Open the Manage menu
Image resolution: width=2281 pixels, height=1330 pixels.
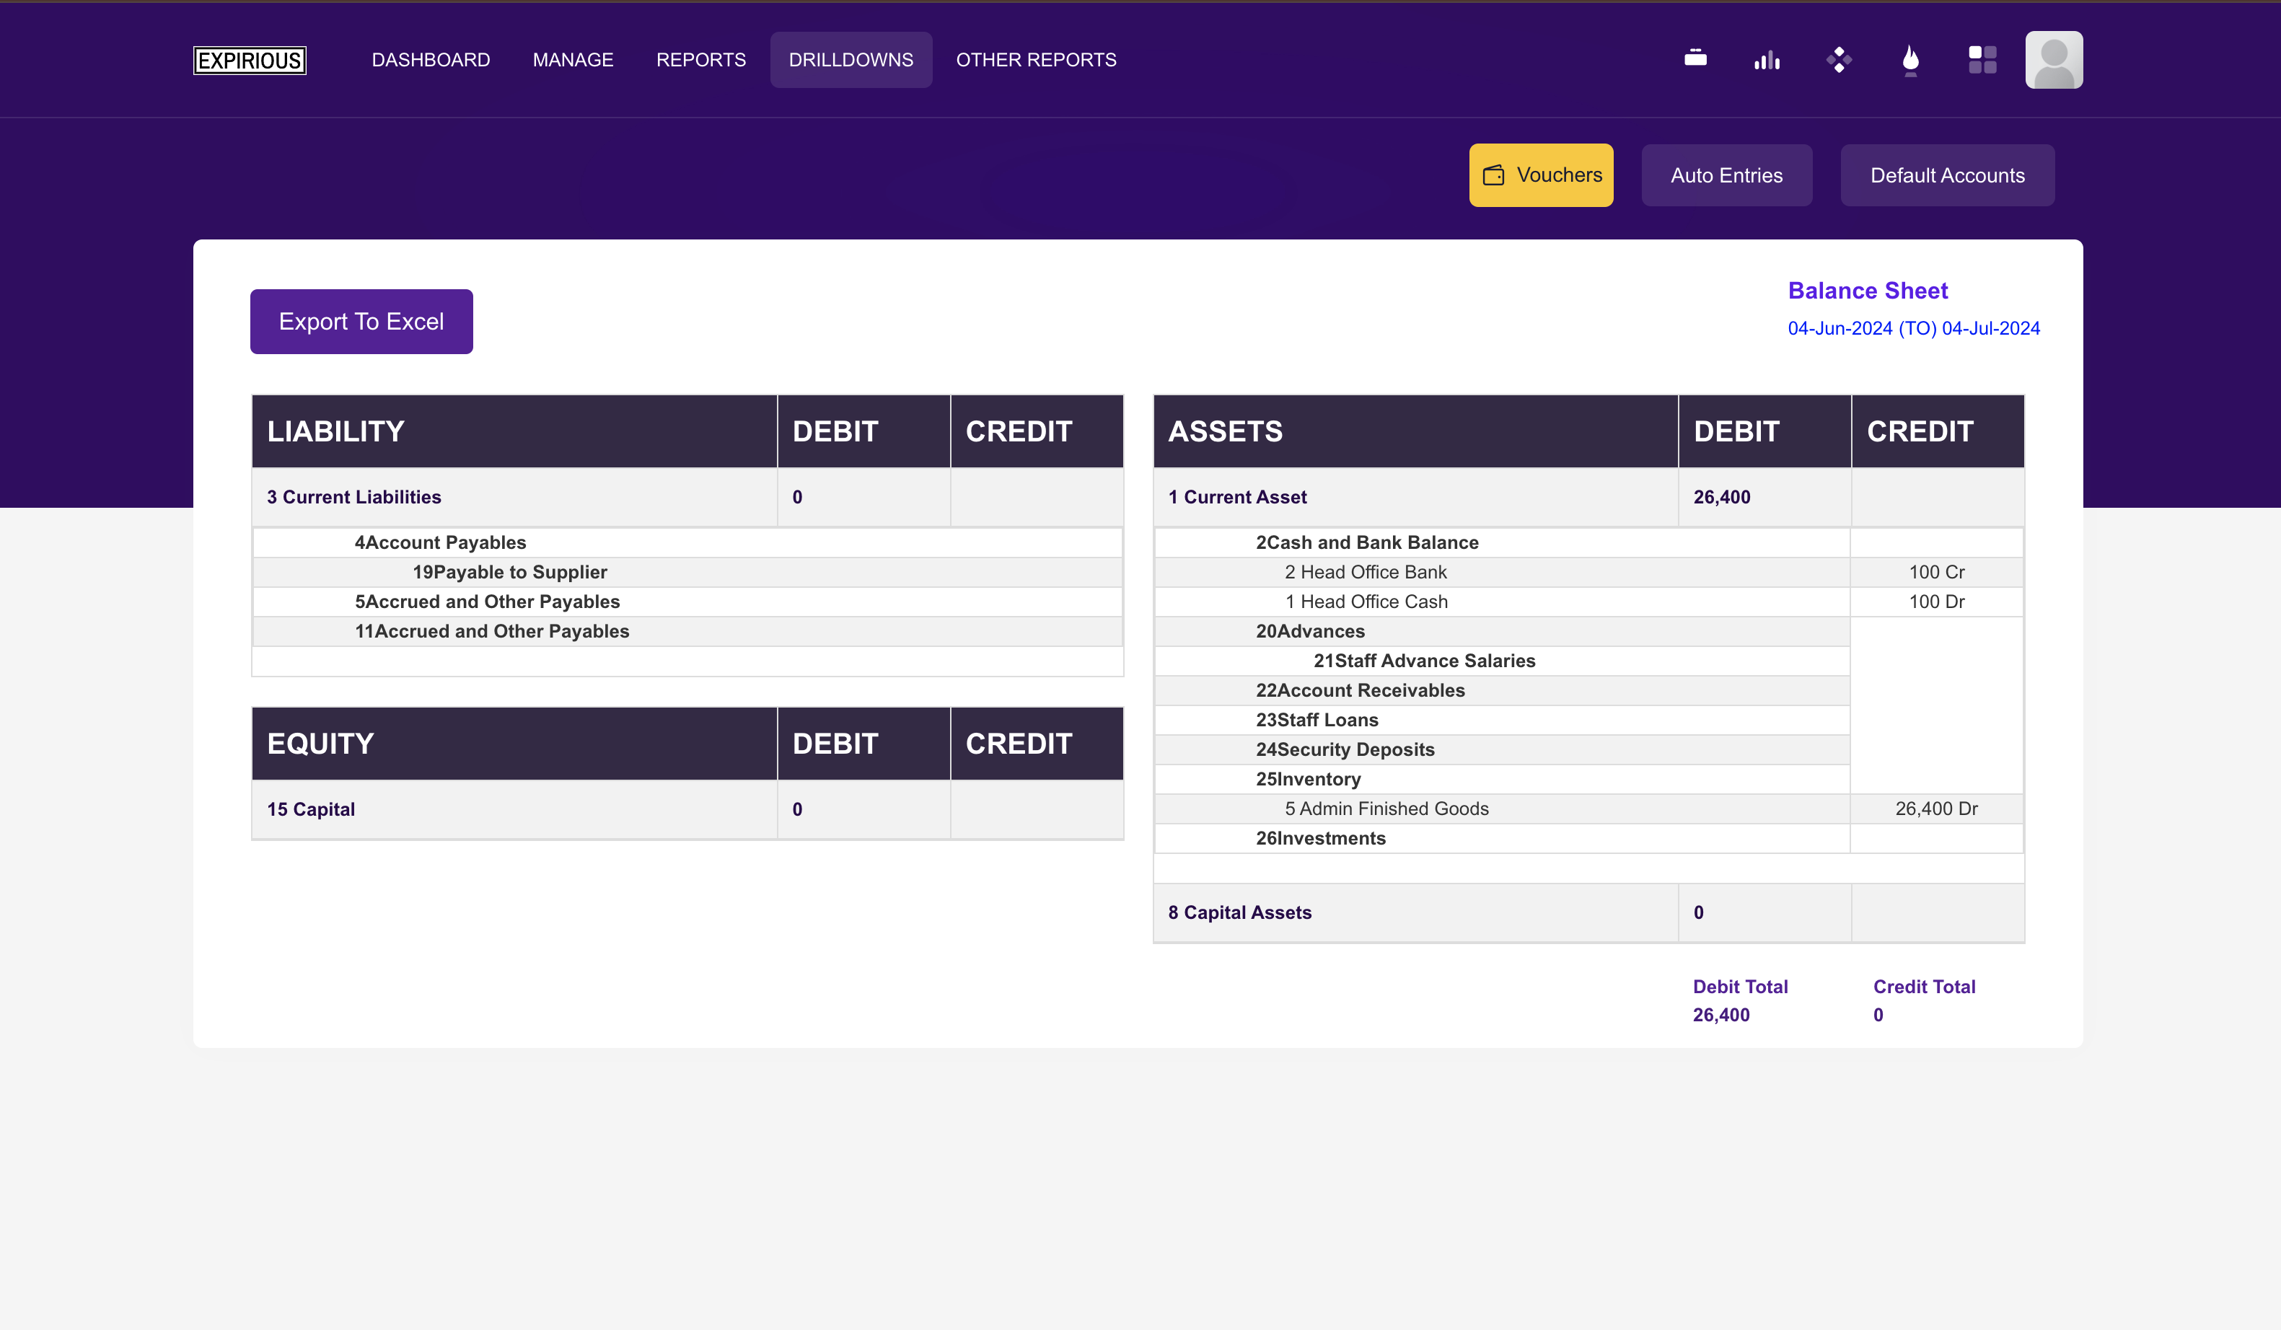[573, 60]
